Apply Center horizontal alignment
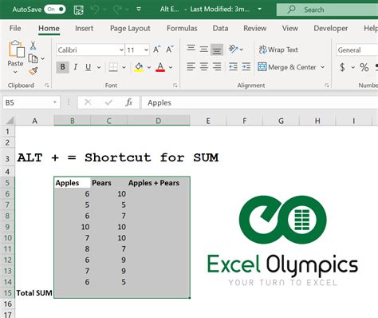 pyautogui.click(x=204, y=66)
